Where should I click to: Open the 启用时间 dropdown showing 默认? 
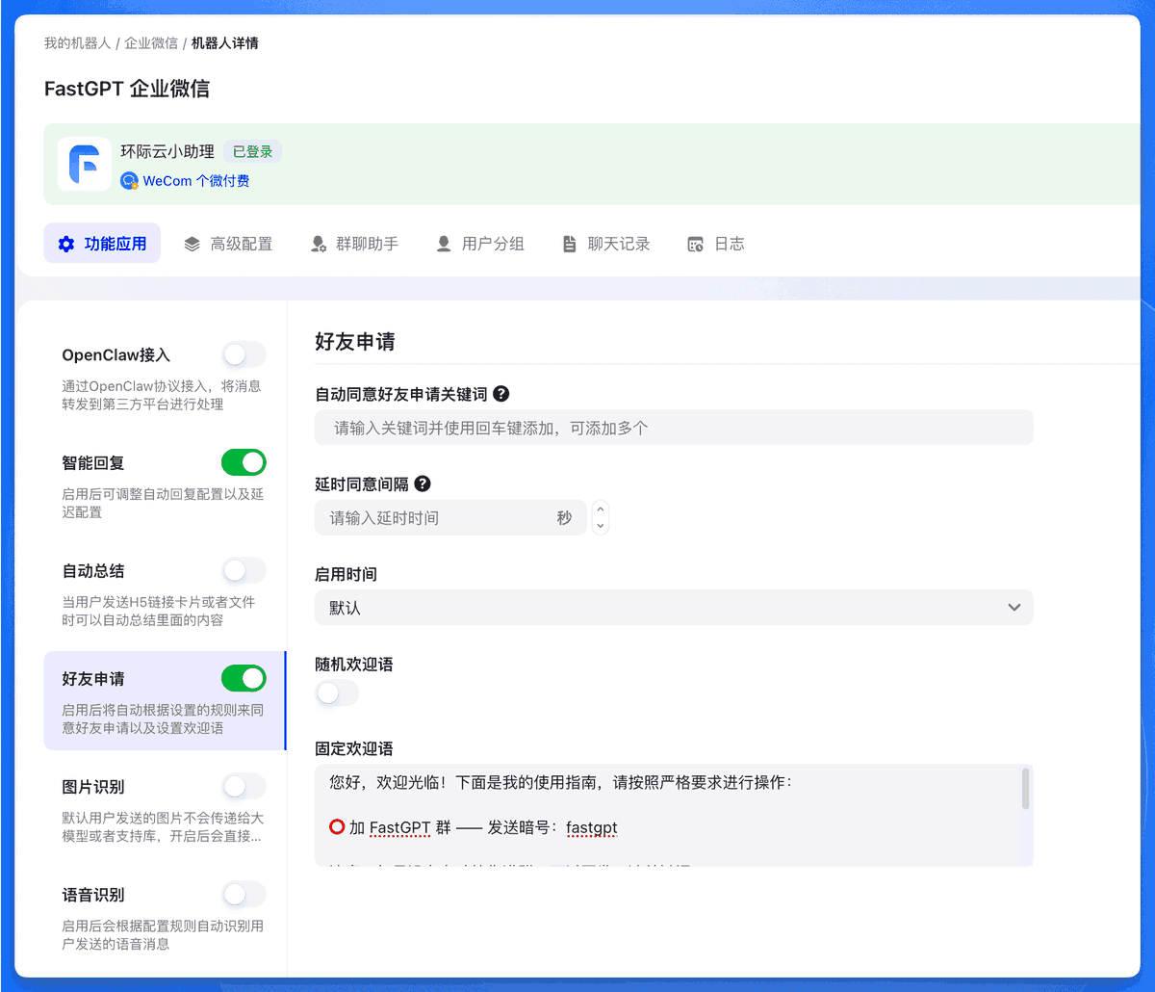[x=674, y=608]
